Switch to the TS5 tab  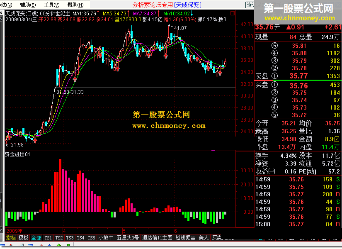tap(91, 238)
